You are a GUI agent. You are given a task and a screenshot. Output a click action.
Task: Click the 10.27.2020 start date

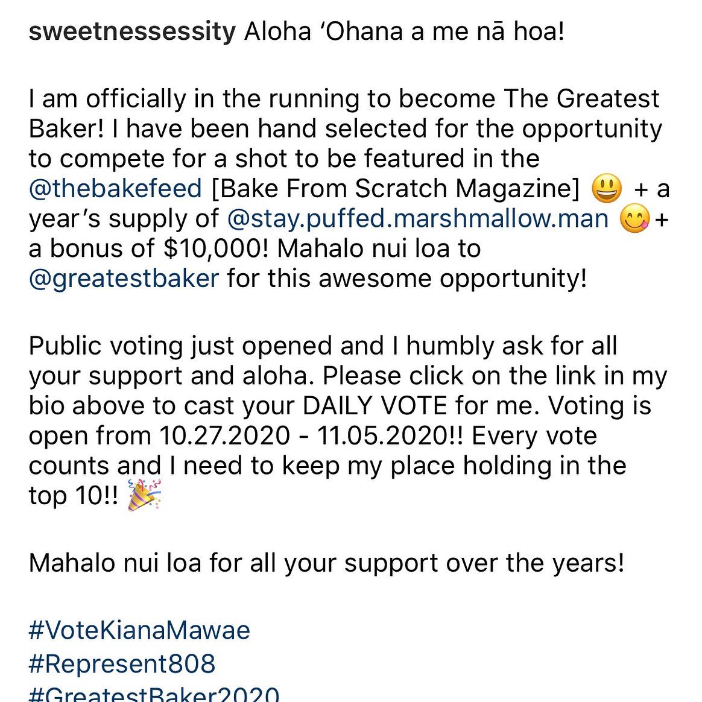tap(224, 436)
